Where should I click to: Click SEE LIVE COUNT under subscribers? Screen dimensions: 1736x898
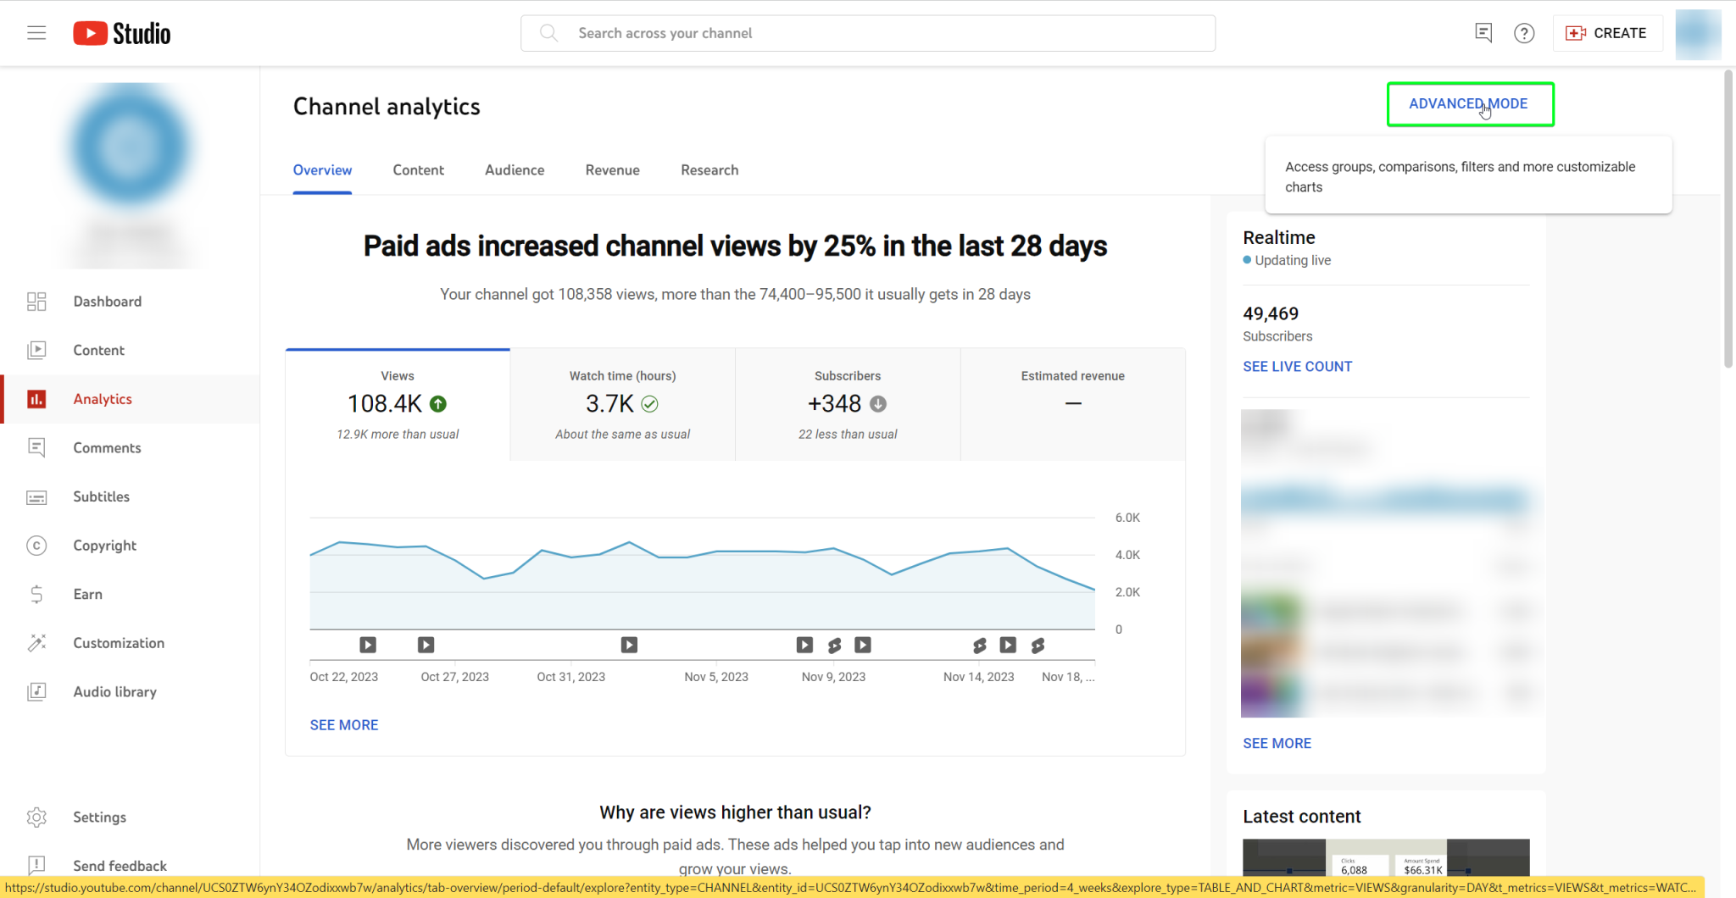(1297, 366)
